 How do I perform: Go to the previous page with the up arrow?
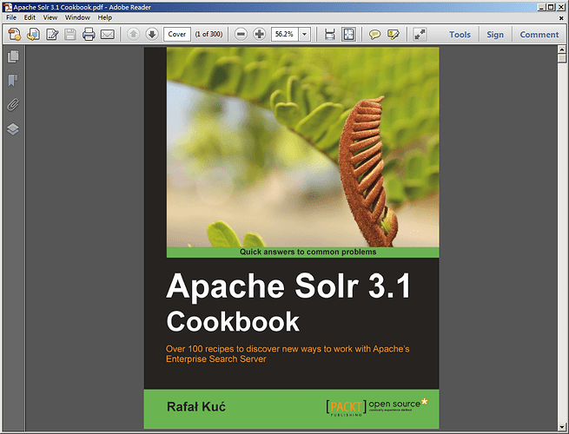tap(133, 35)
